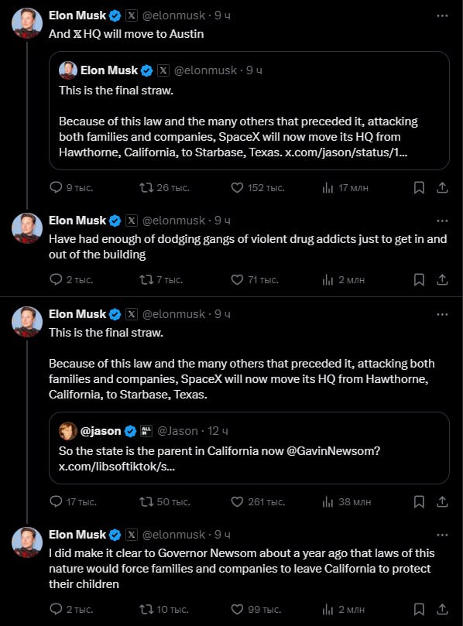Viewport: 463px width, 626px height.
Task: Open the x.com/libsoftiktok link
Action: tap(117, 467)
